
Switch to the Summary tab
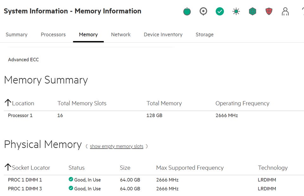coord(16,34)
